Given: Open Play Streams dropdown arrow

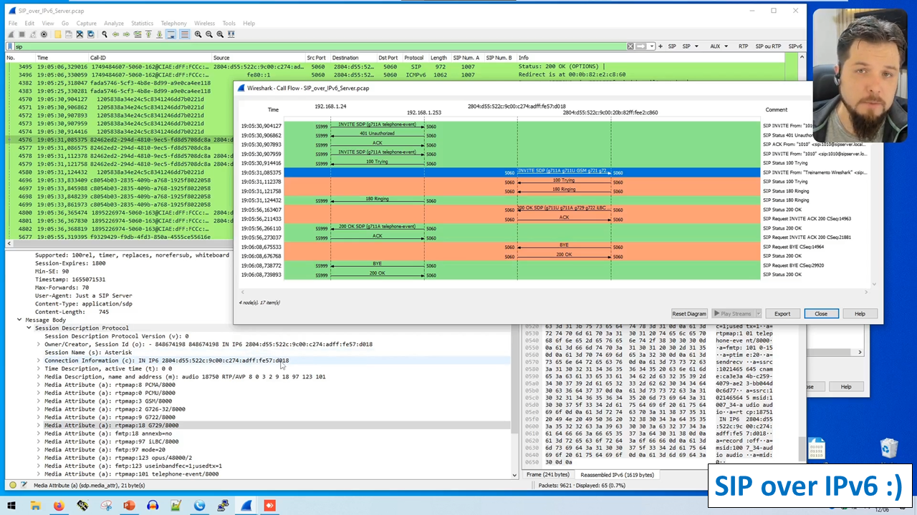Looking at the screenshot, I should click(x=758, y=314).
